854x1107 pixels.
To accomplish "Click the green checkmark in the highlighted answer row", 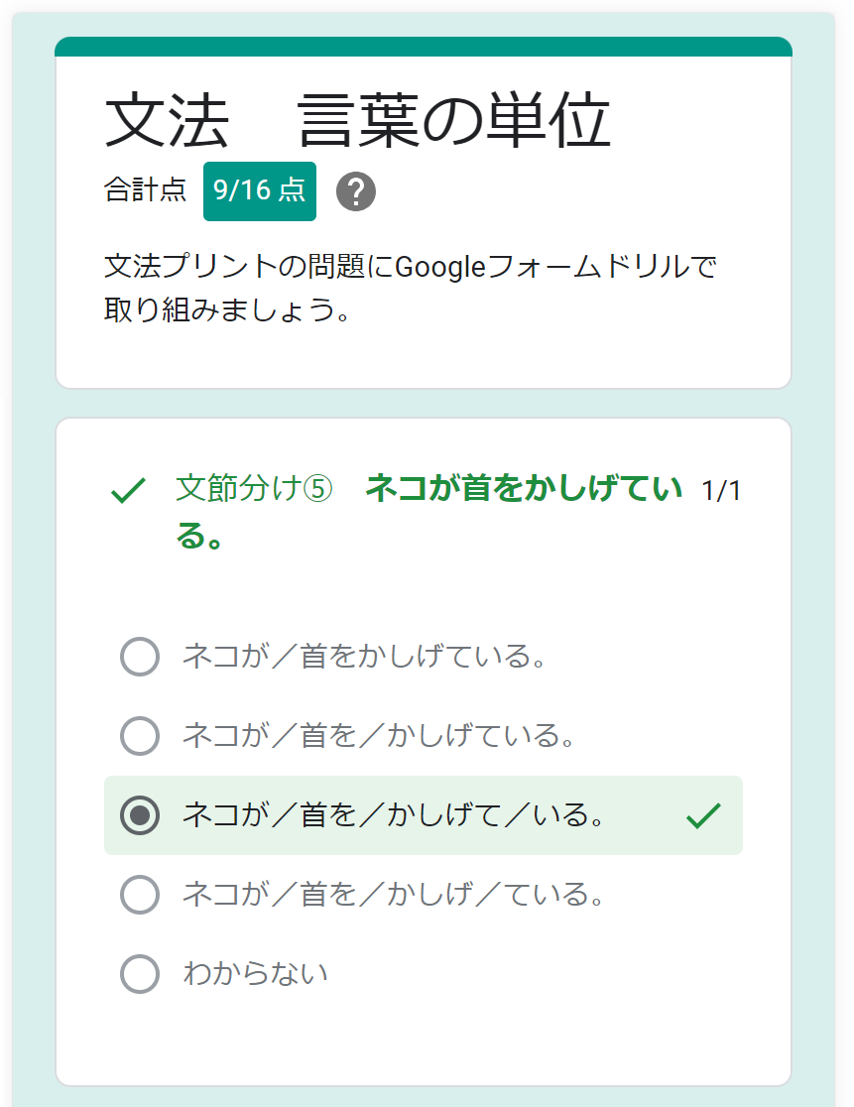I will tap(703, 815).
